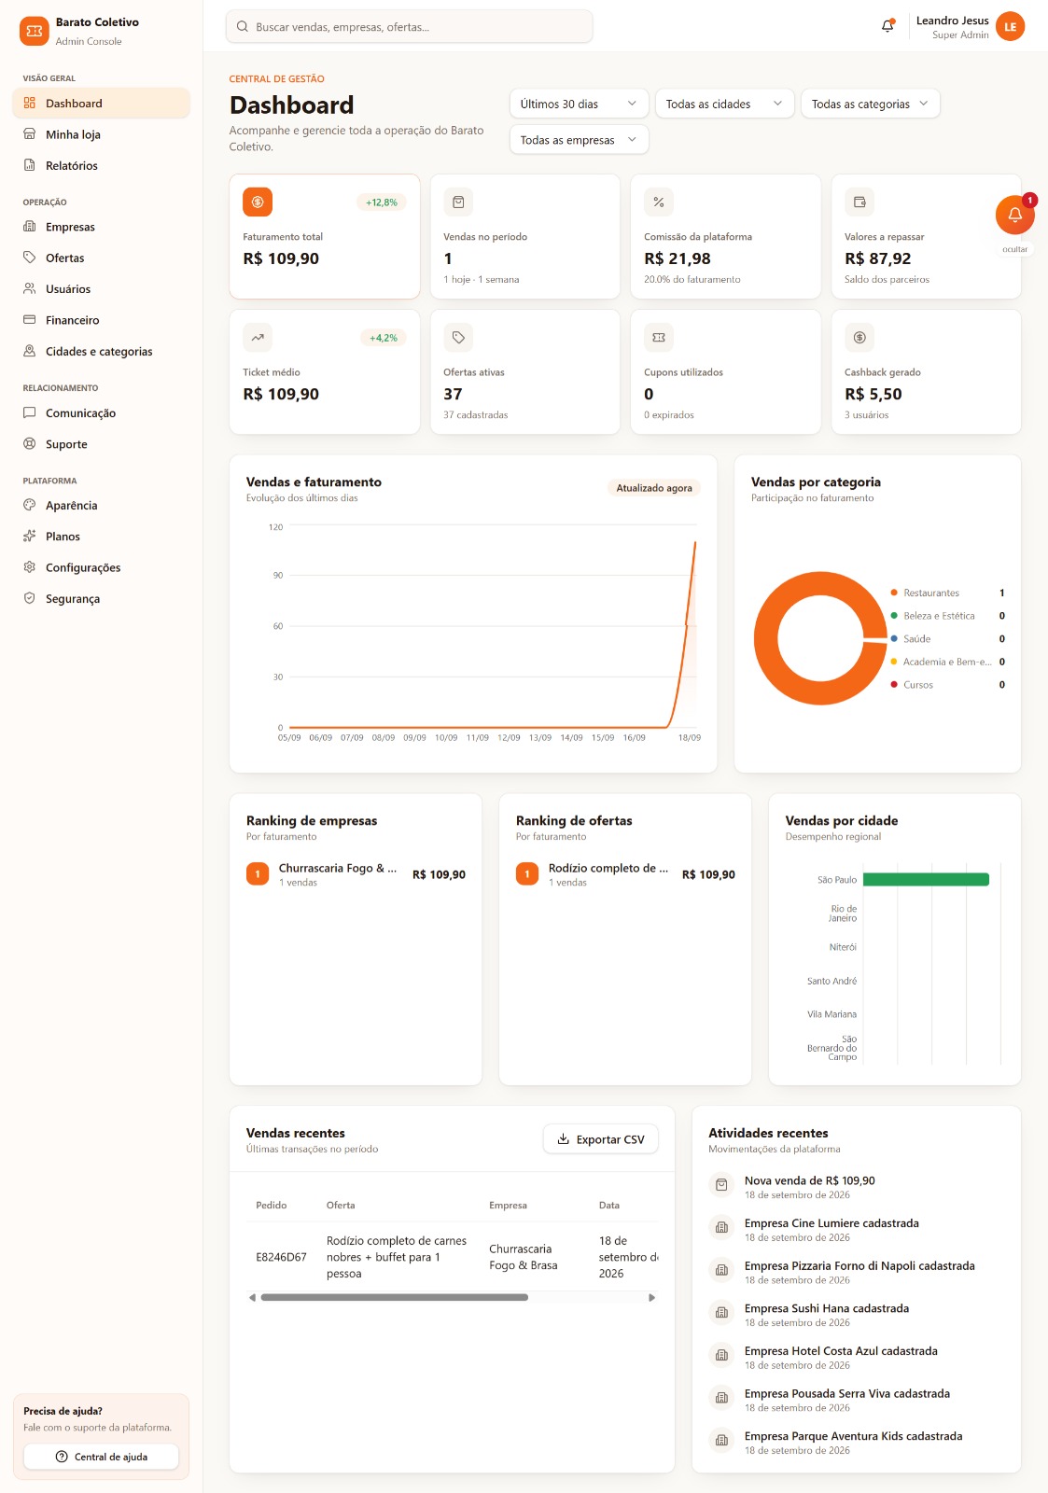Click the notification bell in the top bar
1048x1493 pixels.
pyautogui.click(x=887, y=26)
